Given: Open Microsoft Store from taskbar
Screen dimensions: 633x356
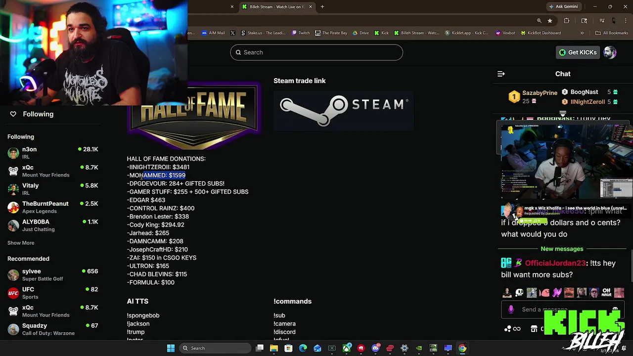Looking at the screenshot, I should (288, 348).
